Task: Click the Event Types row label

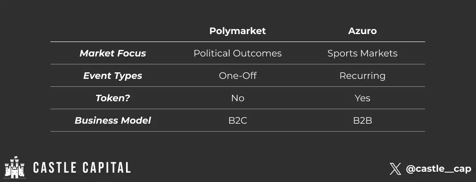Action: click(112, 76)
